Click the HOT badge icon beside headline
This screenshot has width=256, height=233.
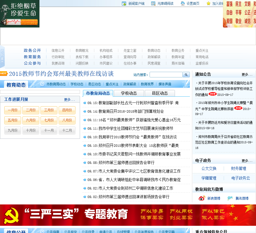(x=4, y=73)
